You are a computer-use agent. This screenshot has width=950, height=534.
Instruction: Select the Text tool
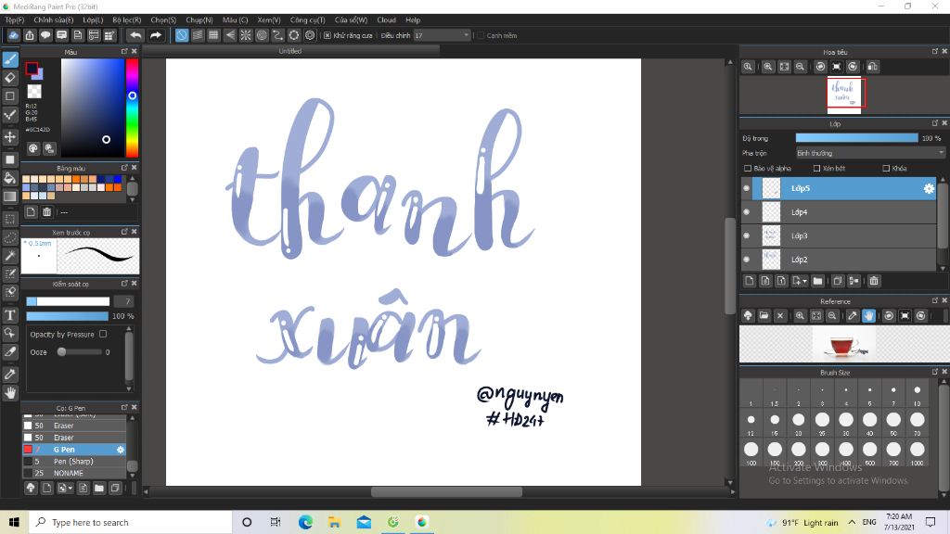[10, 315]
